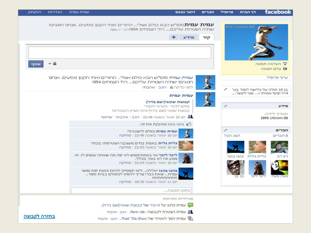Click the plus tab to add tab

pos(173,37)
